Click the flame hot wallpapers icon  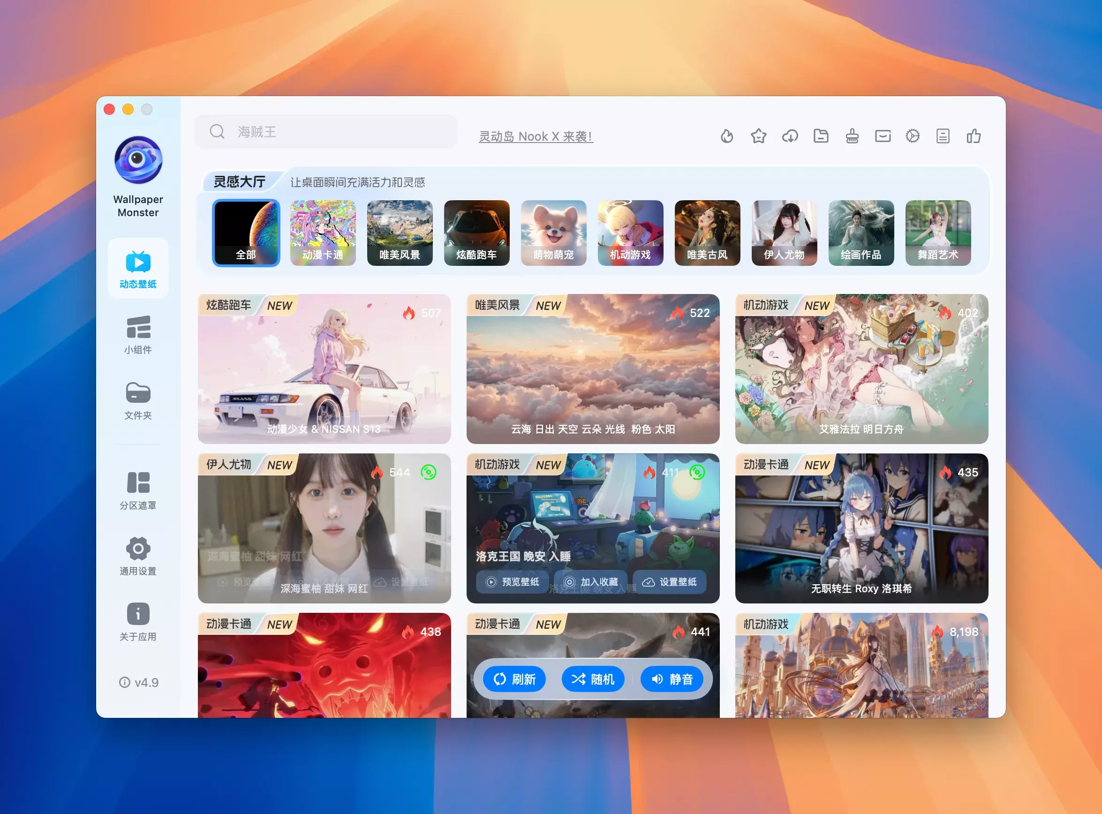(x=727, y=136)
